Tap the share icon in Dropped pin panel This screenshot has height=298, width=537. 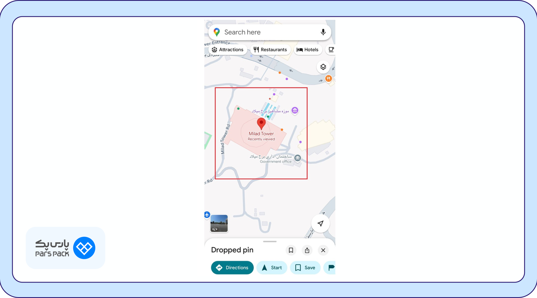coord(307,250)
